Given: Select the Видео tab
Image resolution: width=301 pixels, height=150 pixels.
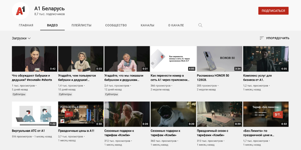Looking at the screenshot, I should [52, 25].
